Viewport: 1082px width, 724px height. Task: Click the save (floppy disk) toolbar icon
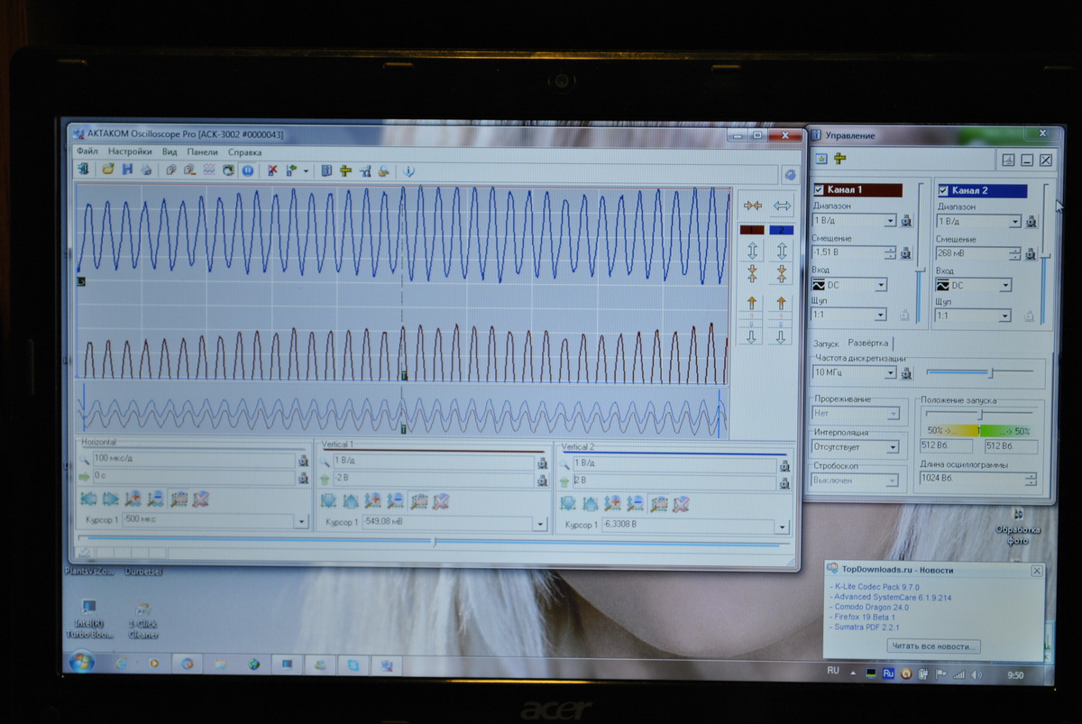click(x=127, y=170)
